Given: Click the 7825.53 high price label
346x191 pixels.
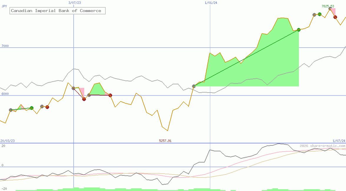Looking at the screenshot, I should pyautogui.click(x=328, y=6).
